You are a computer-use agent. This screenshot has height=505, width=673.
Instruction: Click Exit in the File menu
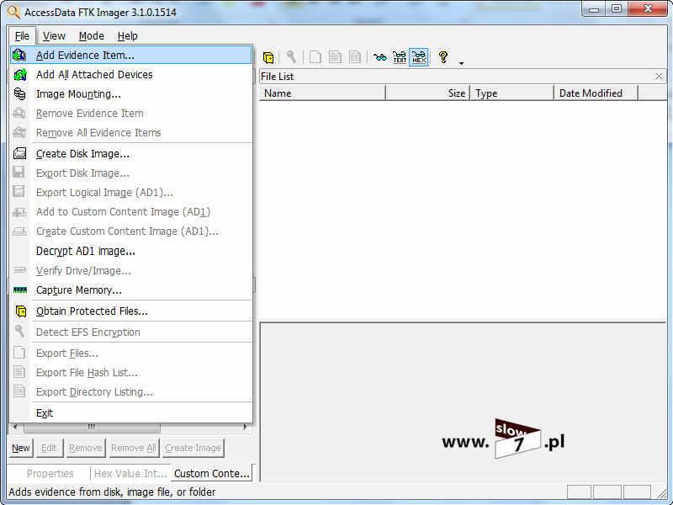pyautogui.click(x=131, y=413)
